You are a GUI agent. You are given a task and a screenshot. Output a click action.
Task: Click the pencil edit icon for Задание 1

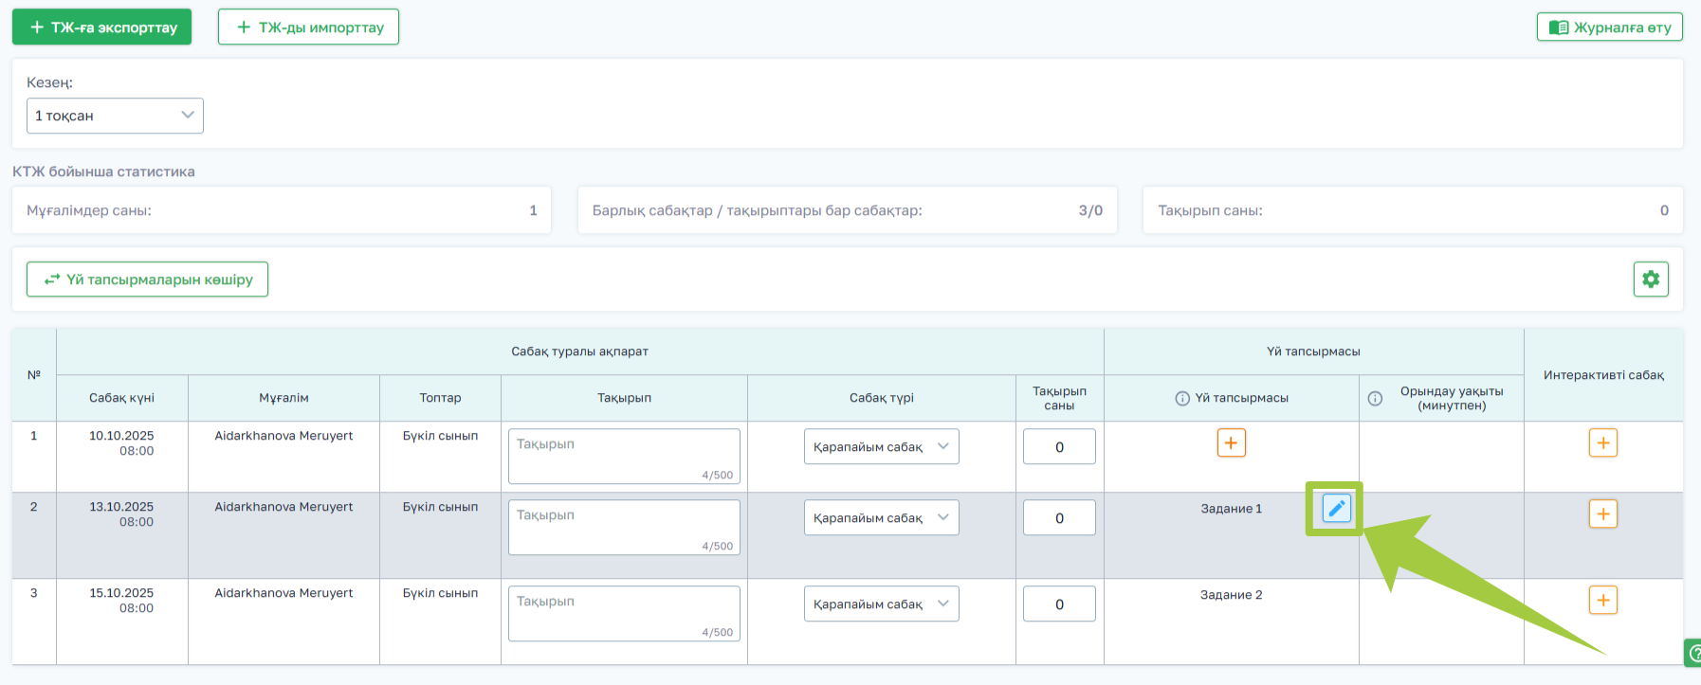coord(1336,509)
